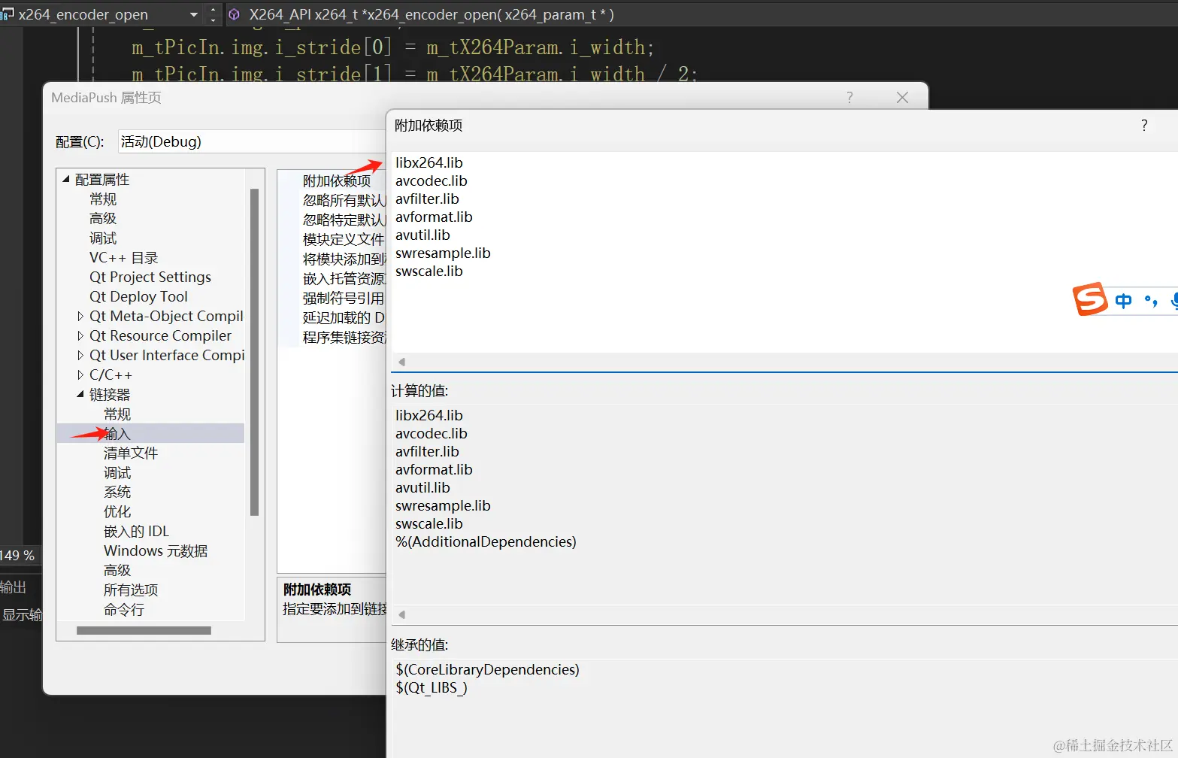
Task: Select 常规 under 链接器
Action: point(117,414)
